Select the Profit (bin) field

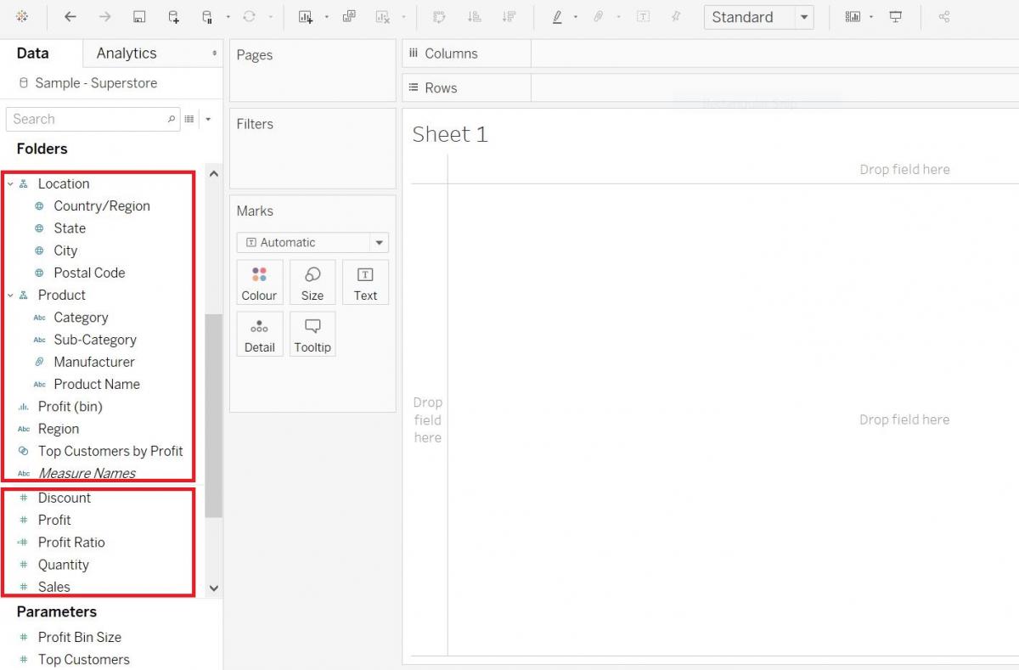[70, 406]
